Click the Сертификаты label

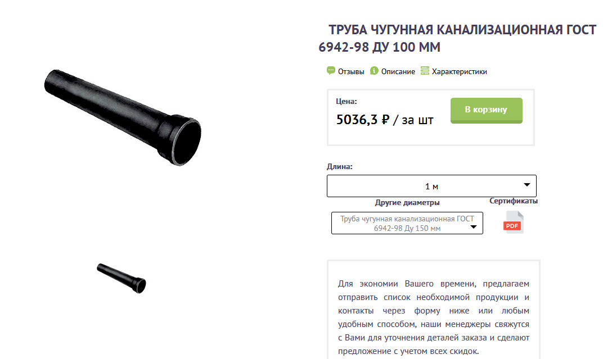click(x=514, y=201)
